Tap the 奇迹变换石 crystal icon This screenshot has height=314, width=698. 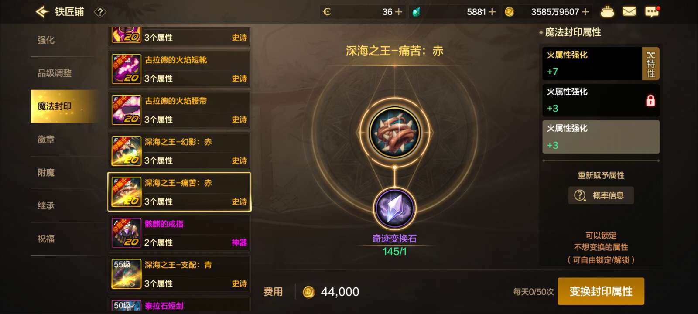(x=394, y=208)
